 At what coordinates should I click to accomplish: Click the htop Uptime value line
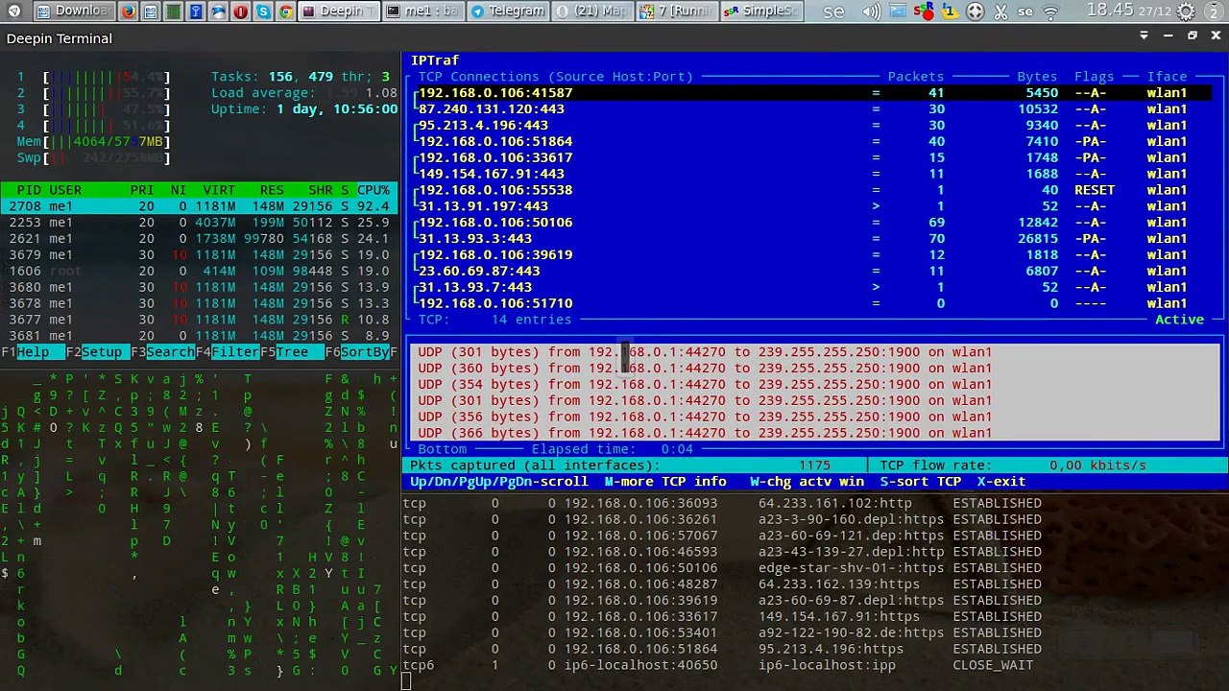click(x=304, y=109)
